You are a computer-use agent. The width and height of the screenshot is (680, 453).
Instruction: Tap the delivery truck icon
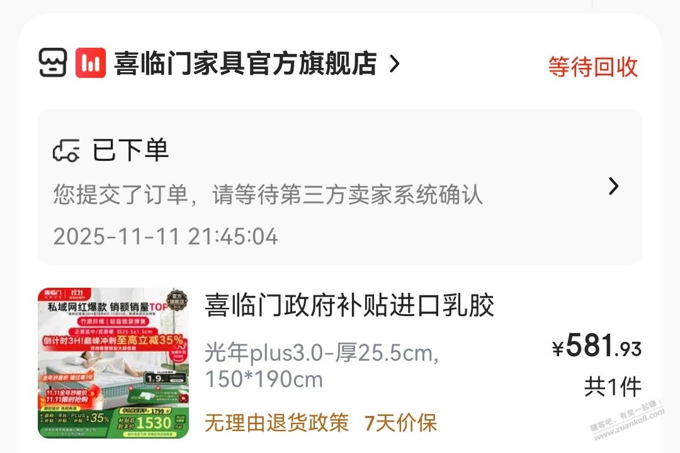coord(66,151)
